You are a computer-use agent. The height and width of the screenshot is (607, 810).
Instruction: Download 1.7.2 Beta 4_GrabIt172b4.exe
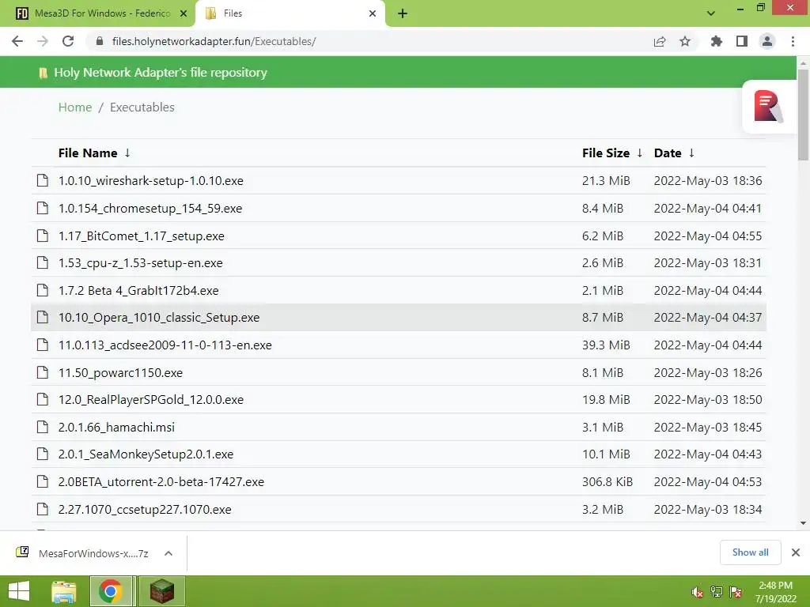tap(138, 291)
